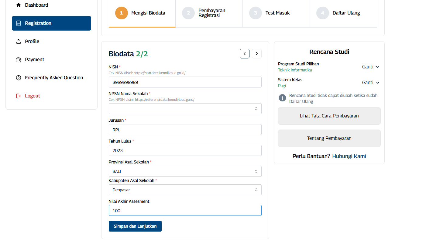Click into the NISN input field
The image size is (426, 247).
185,82
